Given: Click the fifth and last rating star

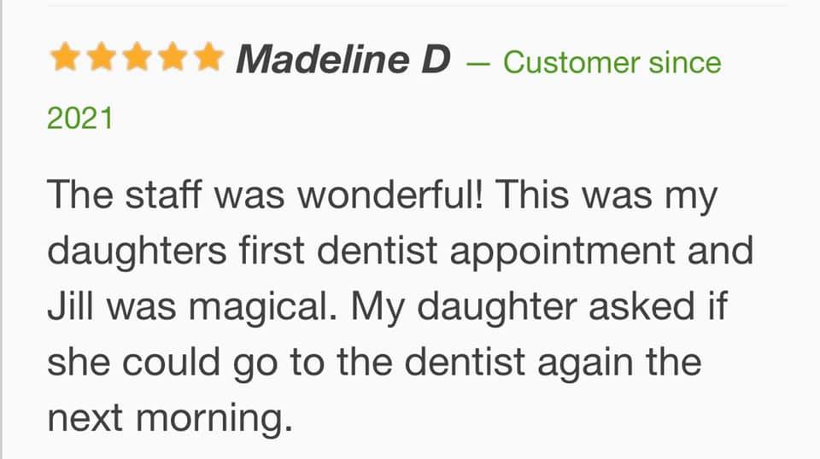Looking at the screenshot, I should coord(208,56).
